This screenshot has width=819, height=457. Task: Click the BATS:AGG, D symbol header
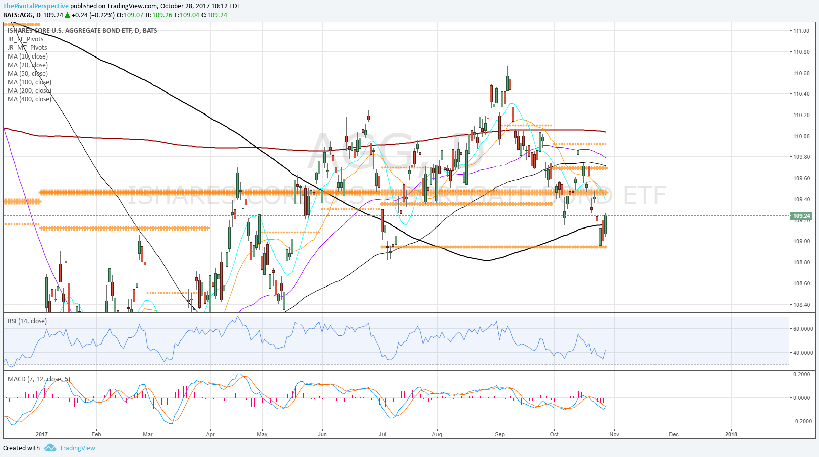(22, 15)
